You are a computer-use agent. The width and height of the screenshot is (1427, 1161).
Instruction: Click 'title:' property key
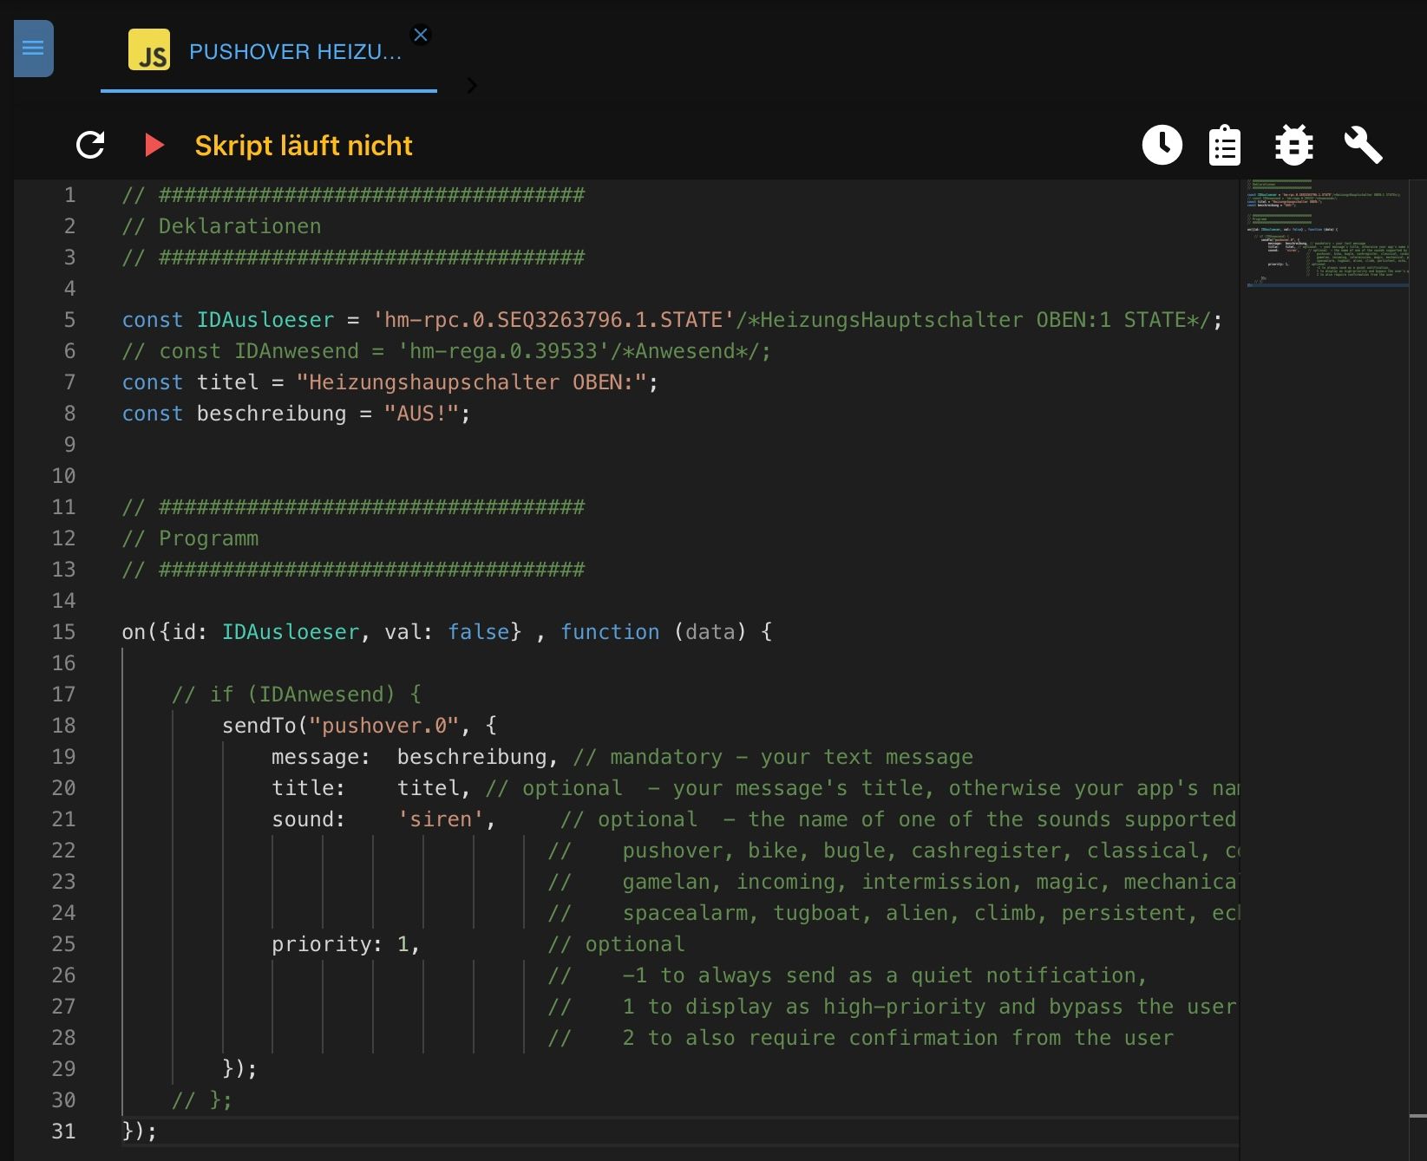[x=309, y=788]
